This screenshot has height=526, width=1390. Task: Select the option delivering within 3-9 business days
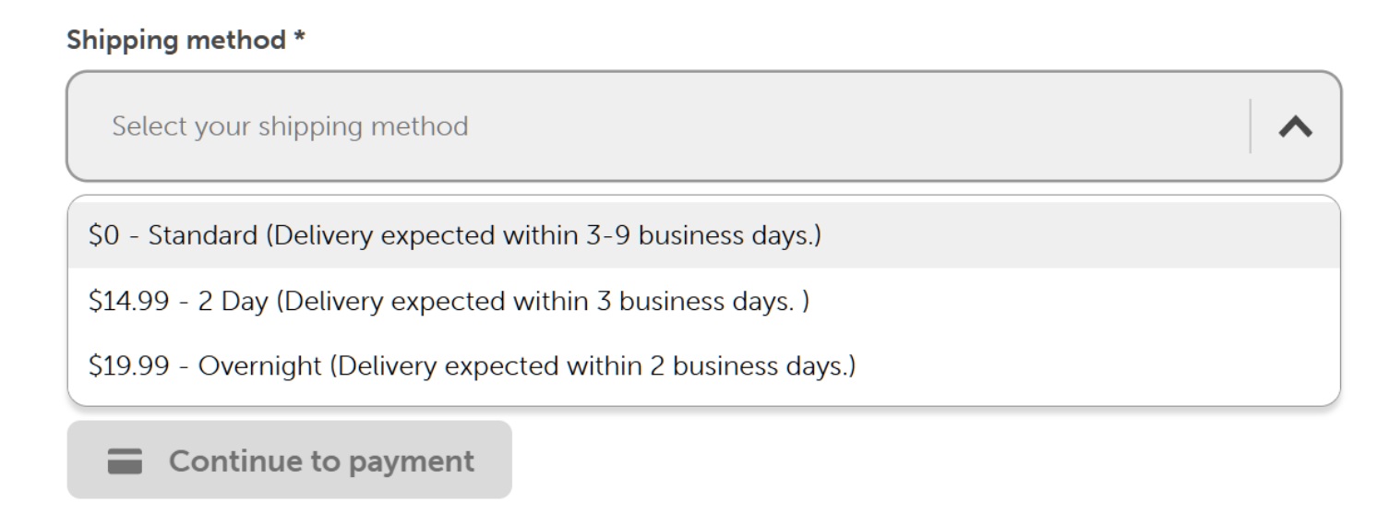(703, 235)
